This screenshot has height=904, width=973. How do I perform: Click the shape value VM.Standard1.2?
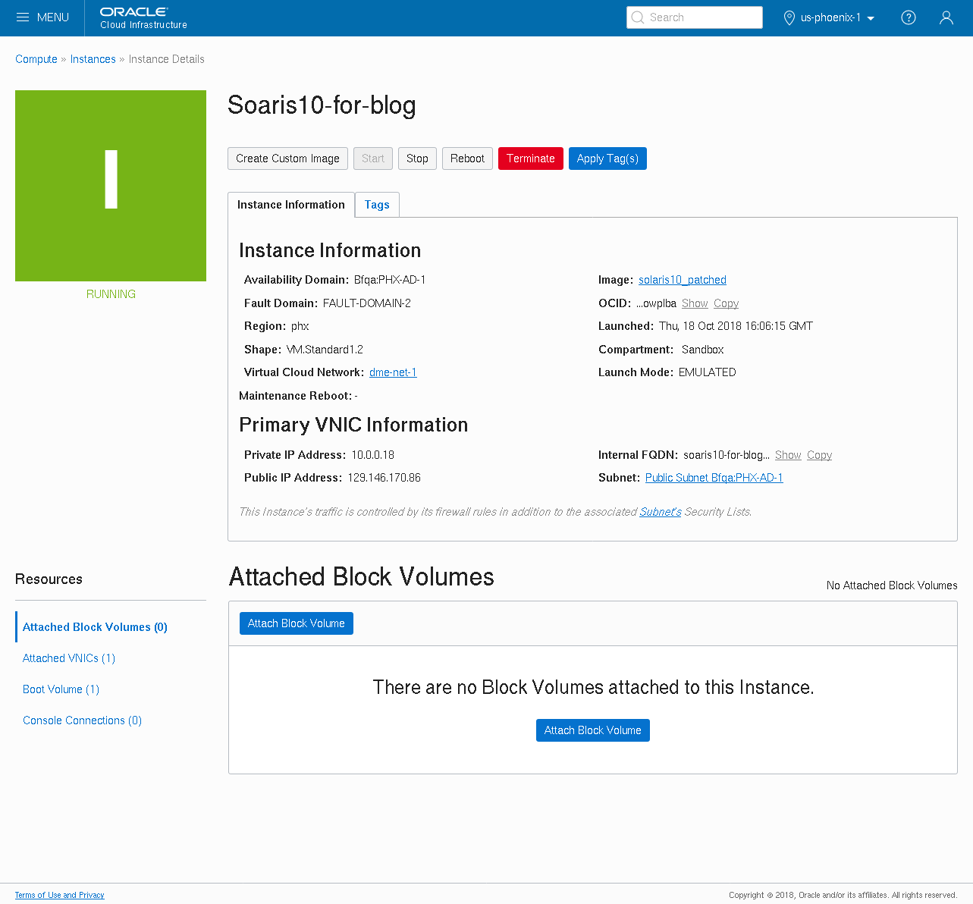(x=325, y=350)
